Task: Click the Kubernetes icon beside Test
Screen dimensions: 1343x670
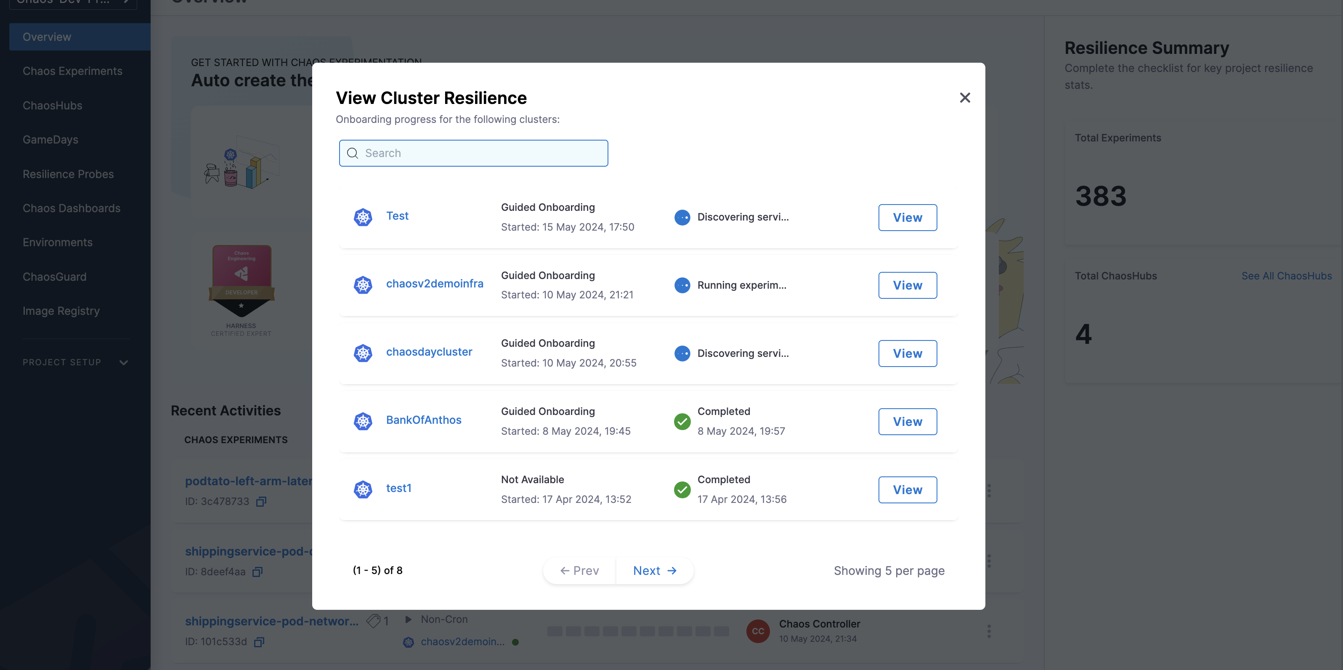Action: pyautogui.click(x=363, y=217)
